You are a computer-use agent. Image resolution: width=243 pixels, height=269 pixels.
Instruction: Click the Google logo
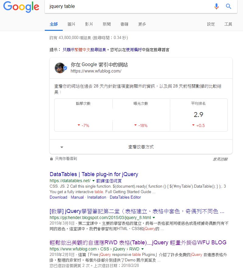click(21, 6)
